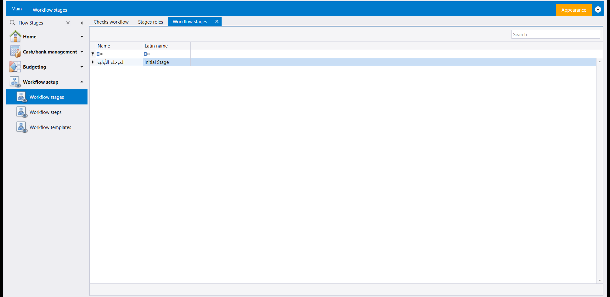The image size is (610, 297).
Task: Click the Latin name filter row cell
Action: pyautogui.click(x=167, y=54)
